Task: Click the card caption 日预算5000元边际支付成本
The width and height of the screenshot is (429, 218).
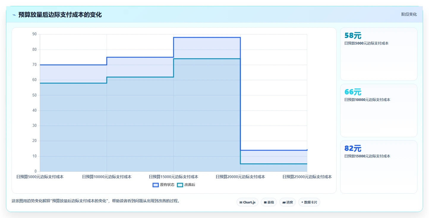Action: 366,43
